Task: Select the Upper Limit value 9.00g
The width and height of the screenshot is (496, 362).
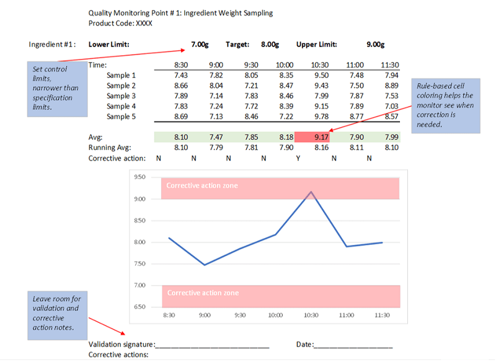Action: point(376,44)
